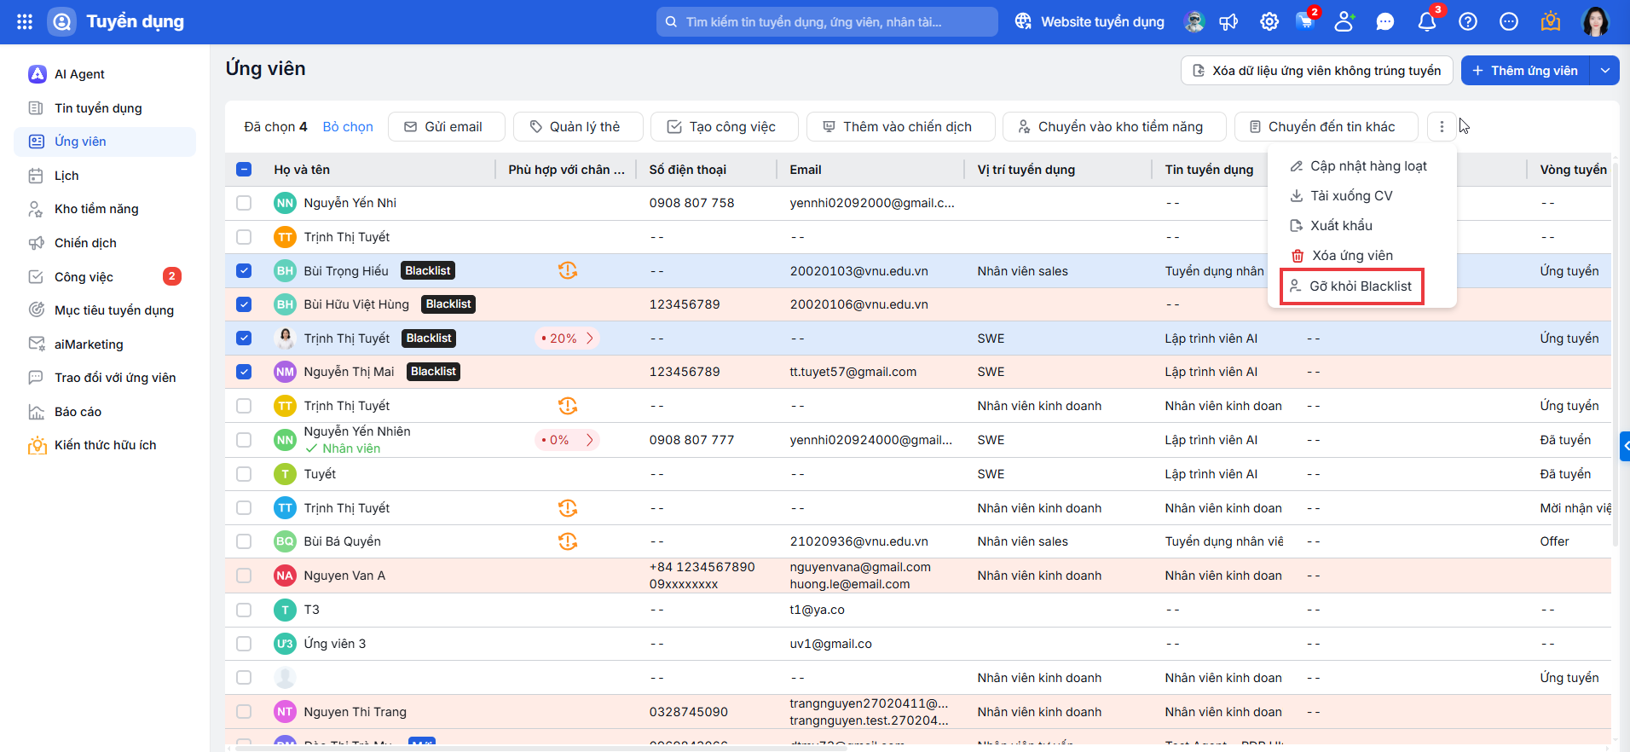The width and height of the screenshot is (1630, 752).
Task: Open Chiến dịch in sidebar
Action: 105,243
